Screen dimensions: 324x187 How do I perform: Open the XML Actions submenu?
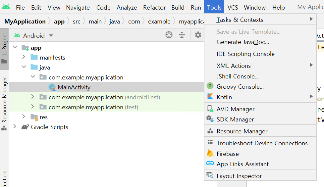pos(260,66)
